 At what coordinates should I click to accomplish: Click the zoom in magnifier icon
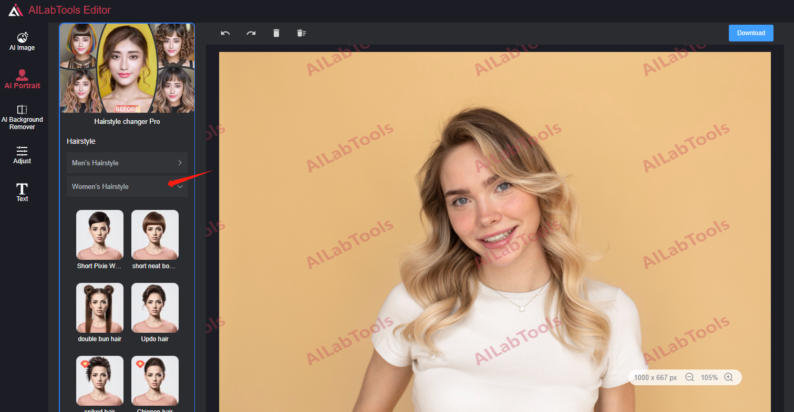pyautogui.click(x=728, y=377)
